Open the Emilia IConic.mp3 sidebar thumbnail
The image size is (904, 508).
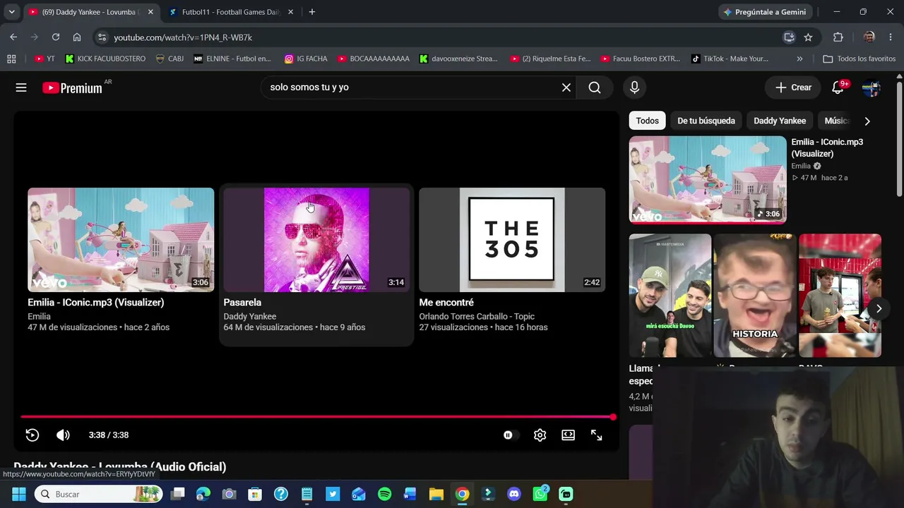[x=708, y=179]
